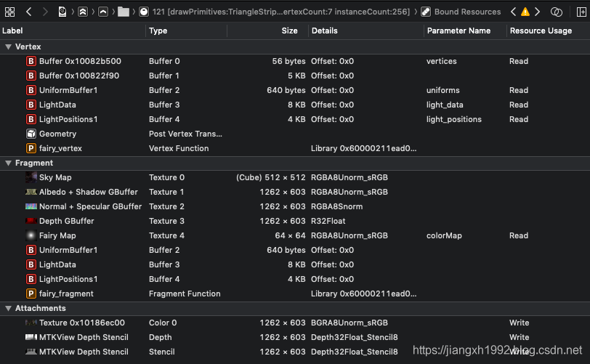Click the fairy_vertex function icon
Viewport: 590px width, 364px height.
(31, 148)
